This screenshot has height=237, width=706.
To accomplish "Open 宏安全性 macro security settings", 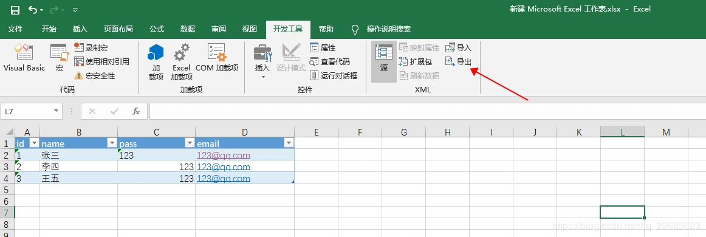I will coord(95,76).
